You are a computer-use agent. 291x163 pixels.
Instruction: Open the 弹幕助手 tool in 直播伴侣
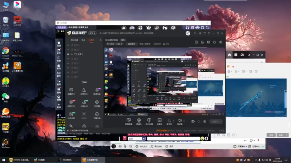[x=71, y=92]
